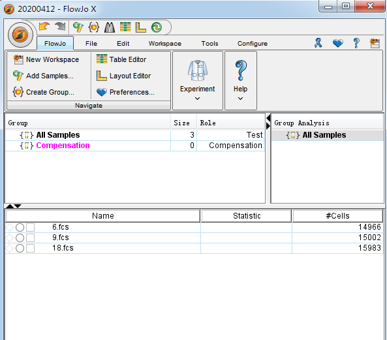Switch to the Configure tab
This screenshot has width=387, height=340.
click(253, 44)
